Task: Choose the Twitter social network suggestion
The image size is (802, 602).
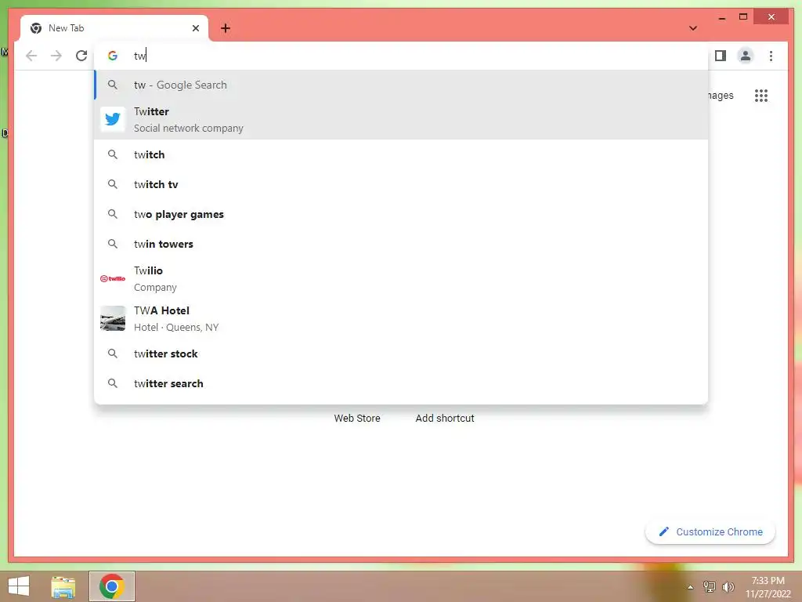Action: [x=401, y=119]
